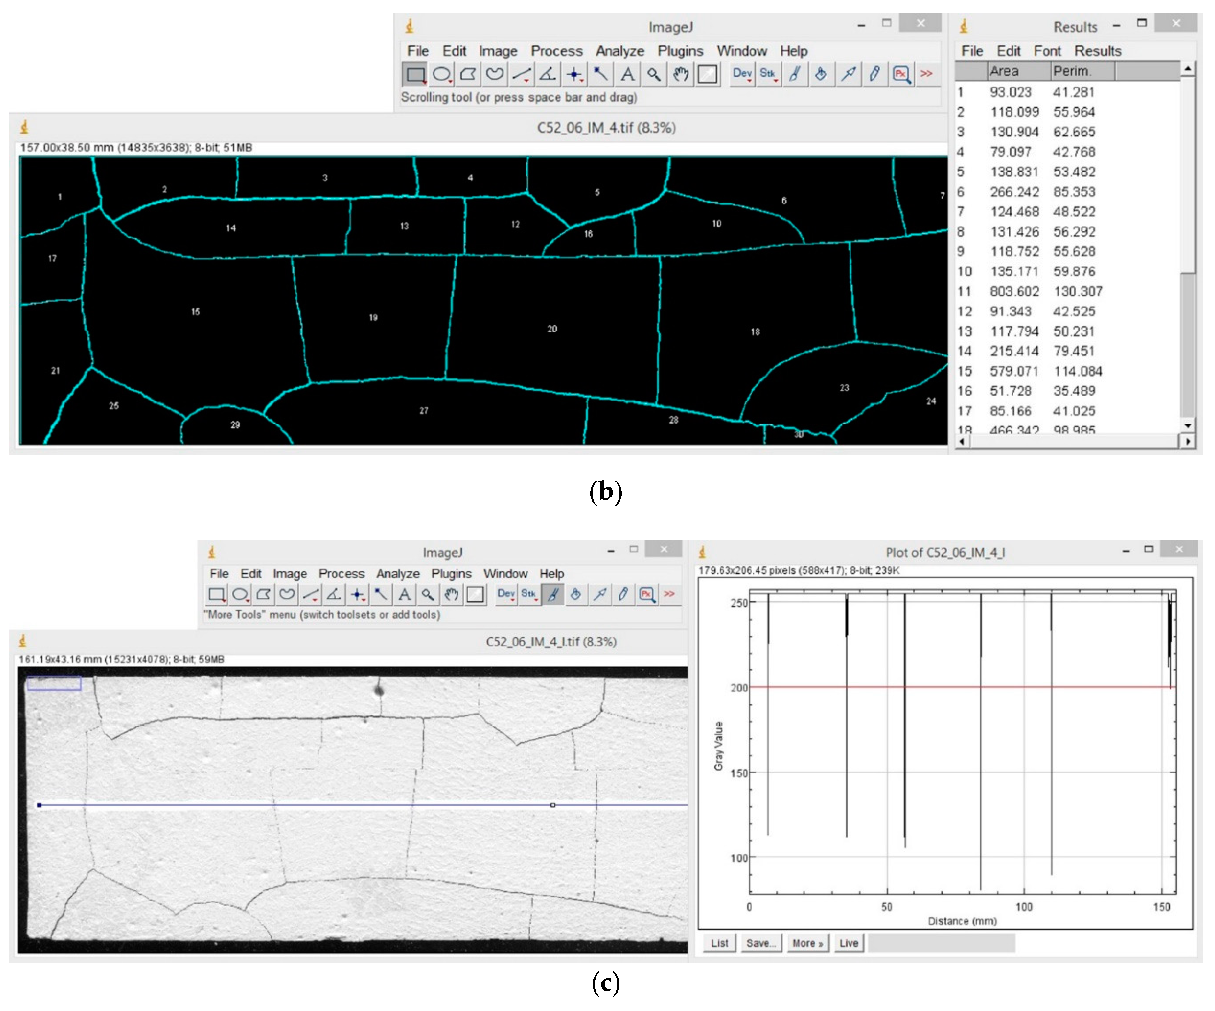
Task: Open Dev menu tool in top ImageJ toolbar
Action: click(x=742, y=74)
